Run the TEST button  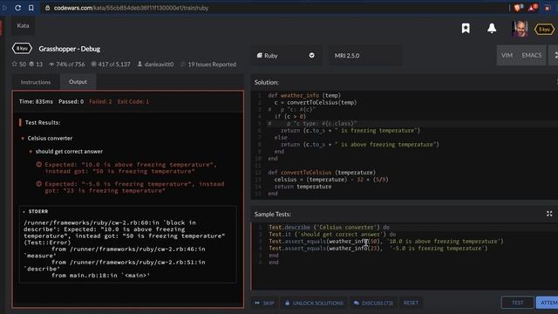[x=517, y=303]
